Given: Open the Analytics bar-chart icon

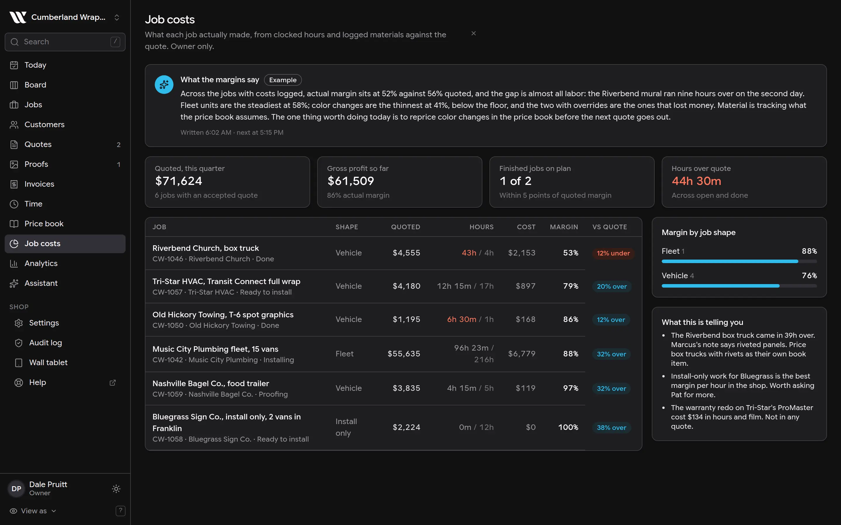Looking at the screenshot, I should click(x=14, y=263).
